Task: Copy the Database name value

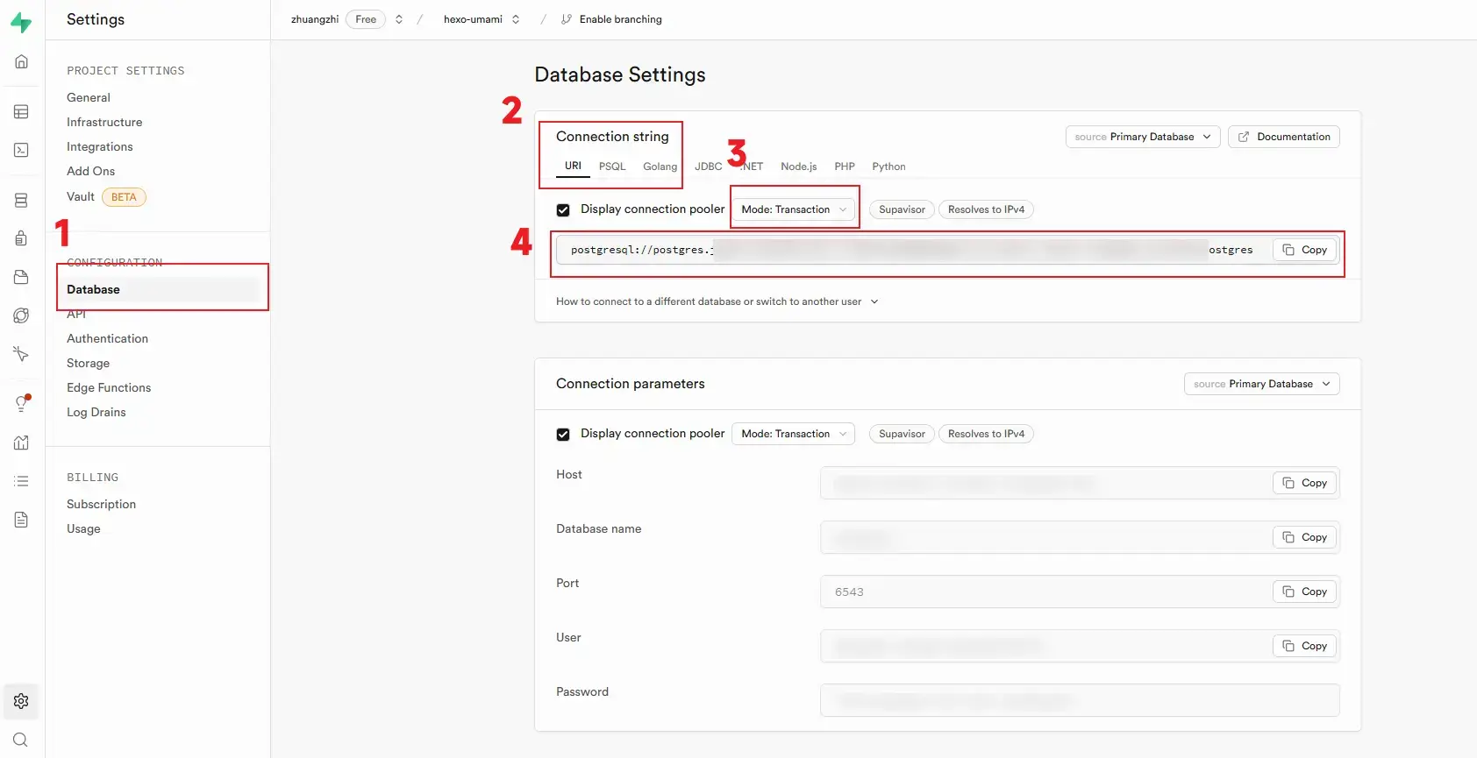Action: pyautogui.click(x=1305, y=537)
